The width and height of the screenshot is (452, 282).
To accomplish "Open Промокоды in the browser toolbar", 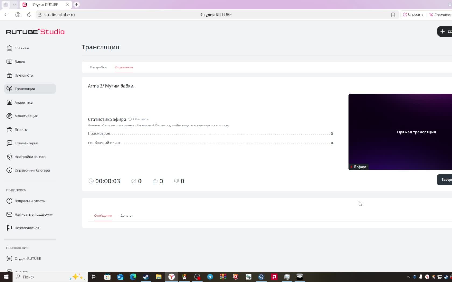I will click(440, 15).
